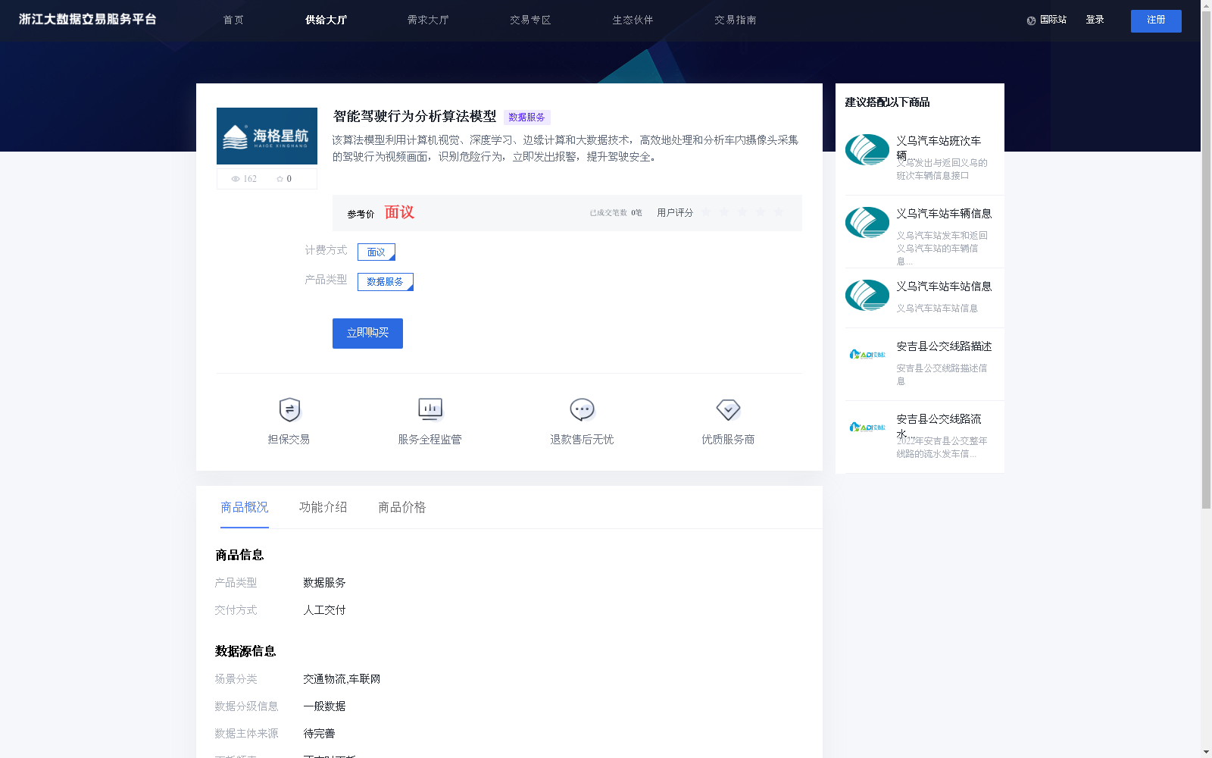Rate with the first user rating star
The image size is (1212, 758).
coord(706,212)
